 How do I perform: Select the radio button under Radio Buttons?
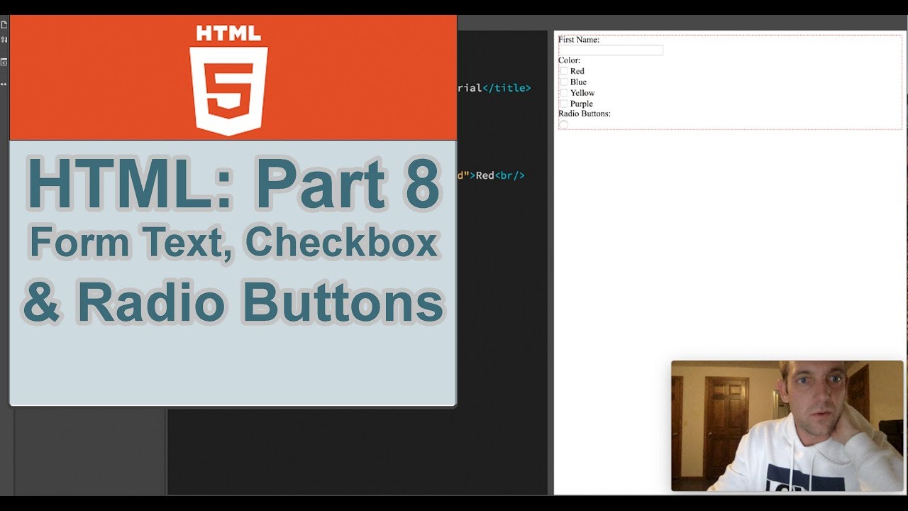563,124
